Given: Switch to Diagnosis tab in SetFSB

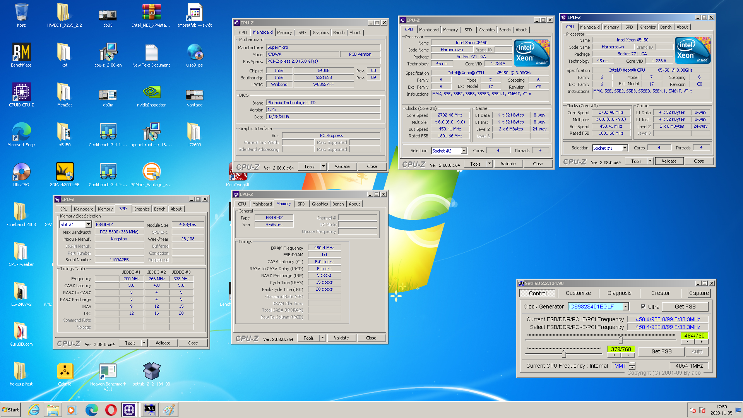Looking at the screenshot, I should pos(619,293).
